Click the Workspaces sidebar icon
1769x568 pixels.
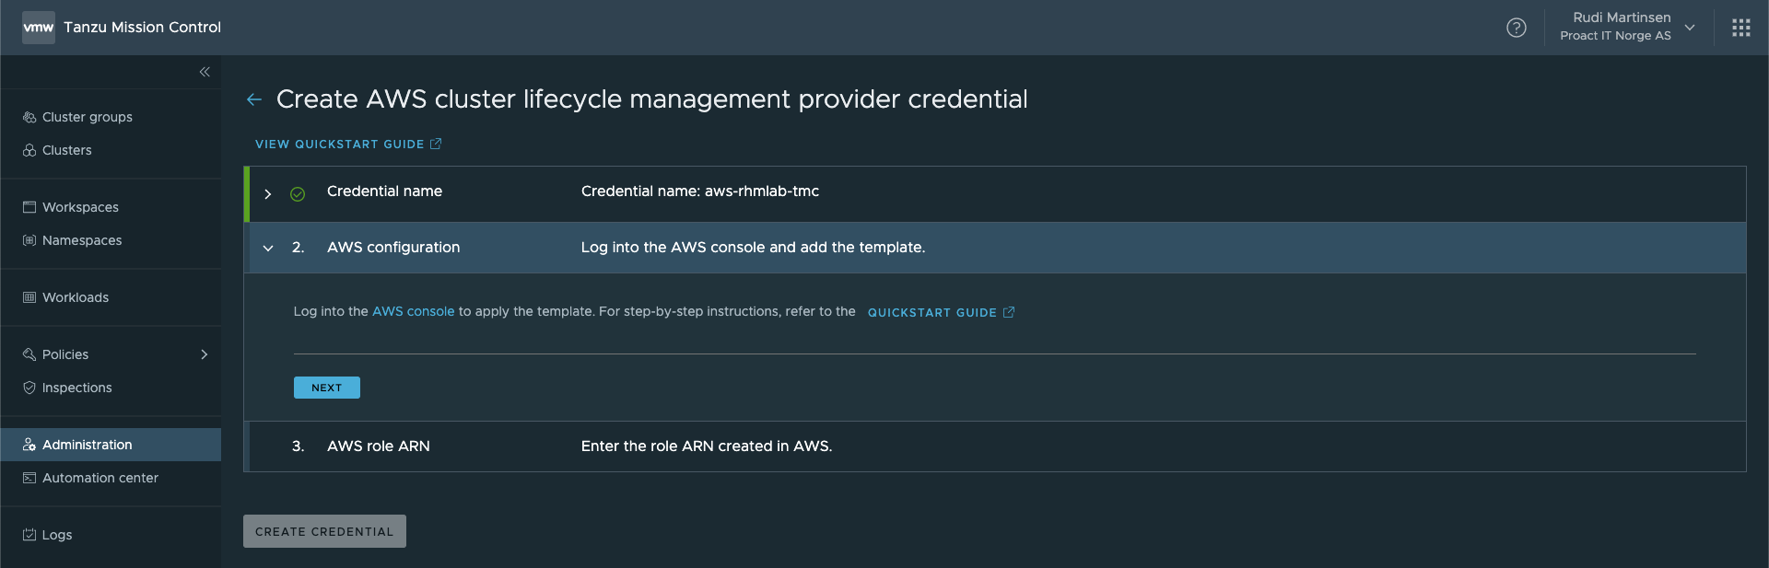pos(29,207)
